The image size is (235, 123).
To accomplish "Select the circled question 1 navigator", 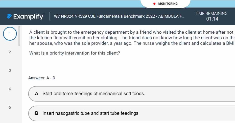I will tap(10, 34).
